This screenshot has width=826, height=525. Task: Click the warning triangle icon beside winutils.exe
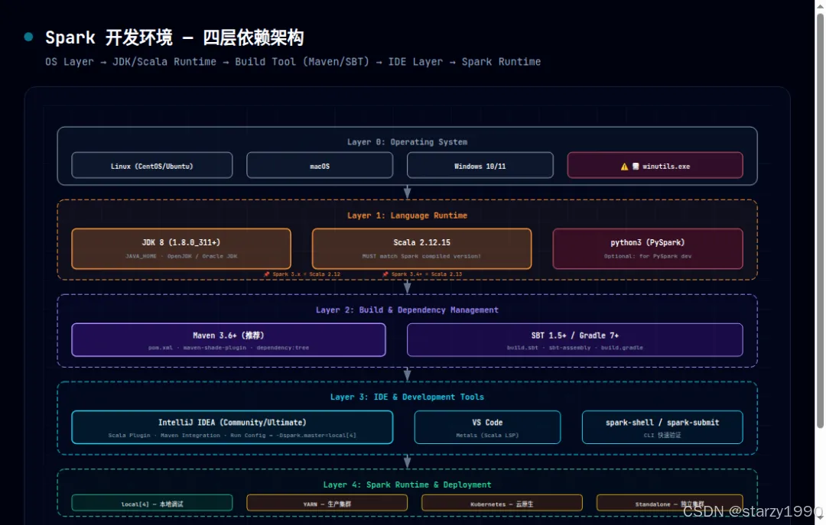click(x=624, y=167)
